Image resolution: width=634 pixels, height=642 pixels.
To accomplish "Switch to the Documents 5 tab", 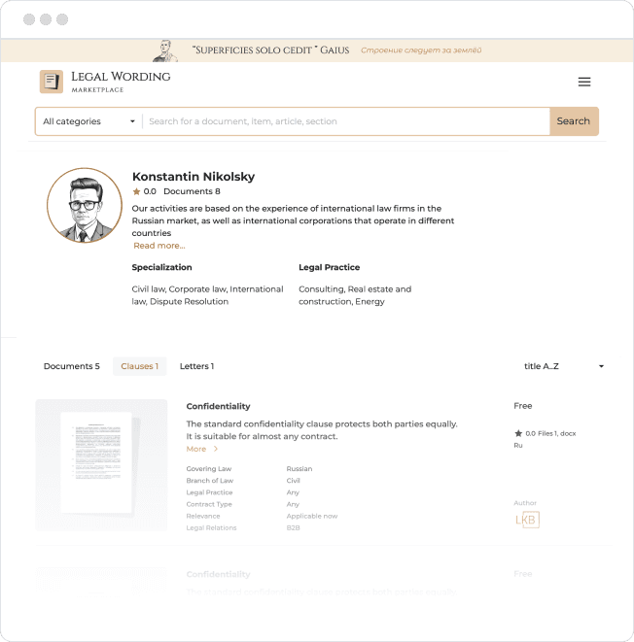I will click(71, 366).
